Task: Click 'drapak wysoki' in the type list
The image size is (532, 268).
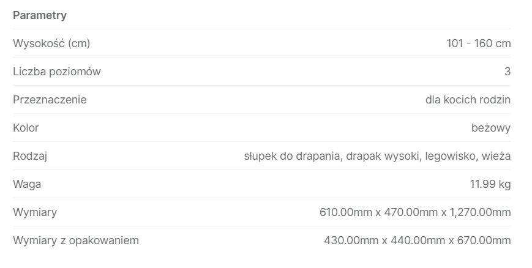Action: pyautogui.click(x=382, y=156)
